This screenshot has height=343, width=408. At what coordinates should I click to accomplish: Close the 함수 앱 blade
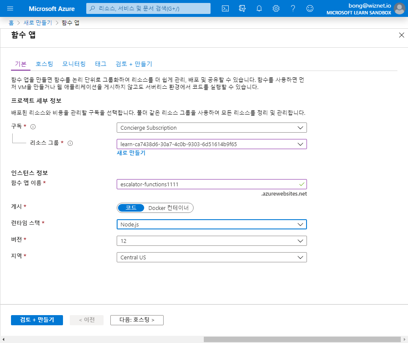pyautogui.click(x=402, y=35)
